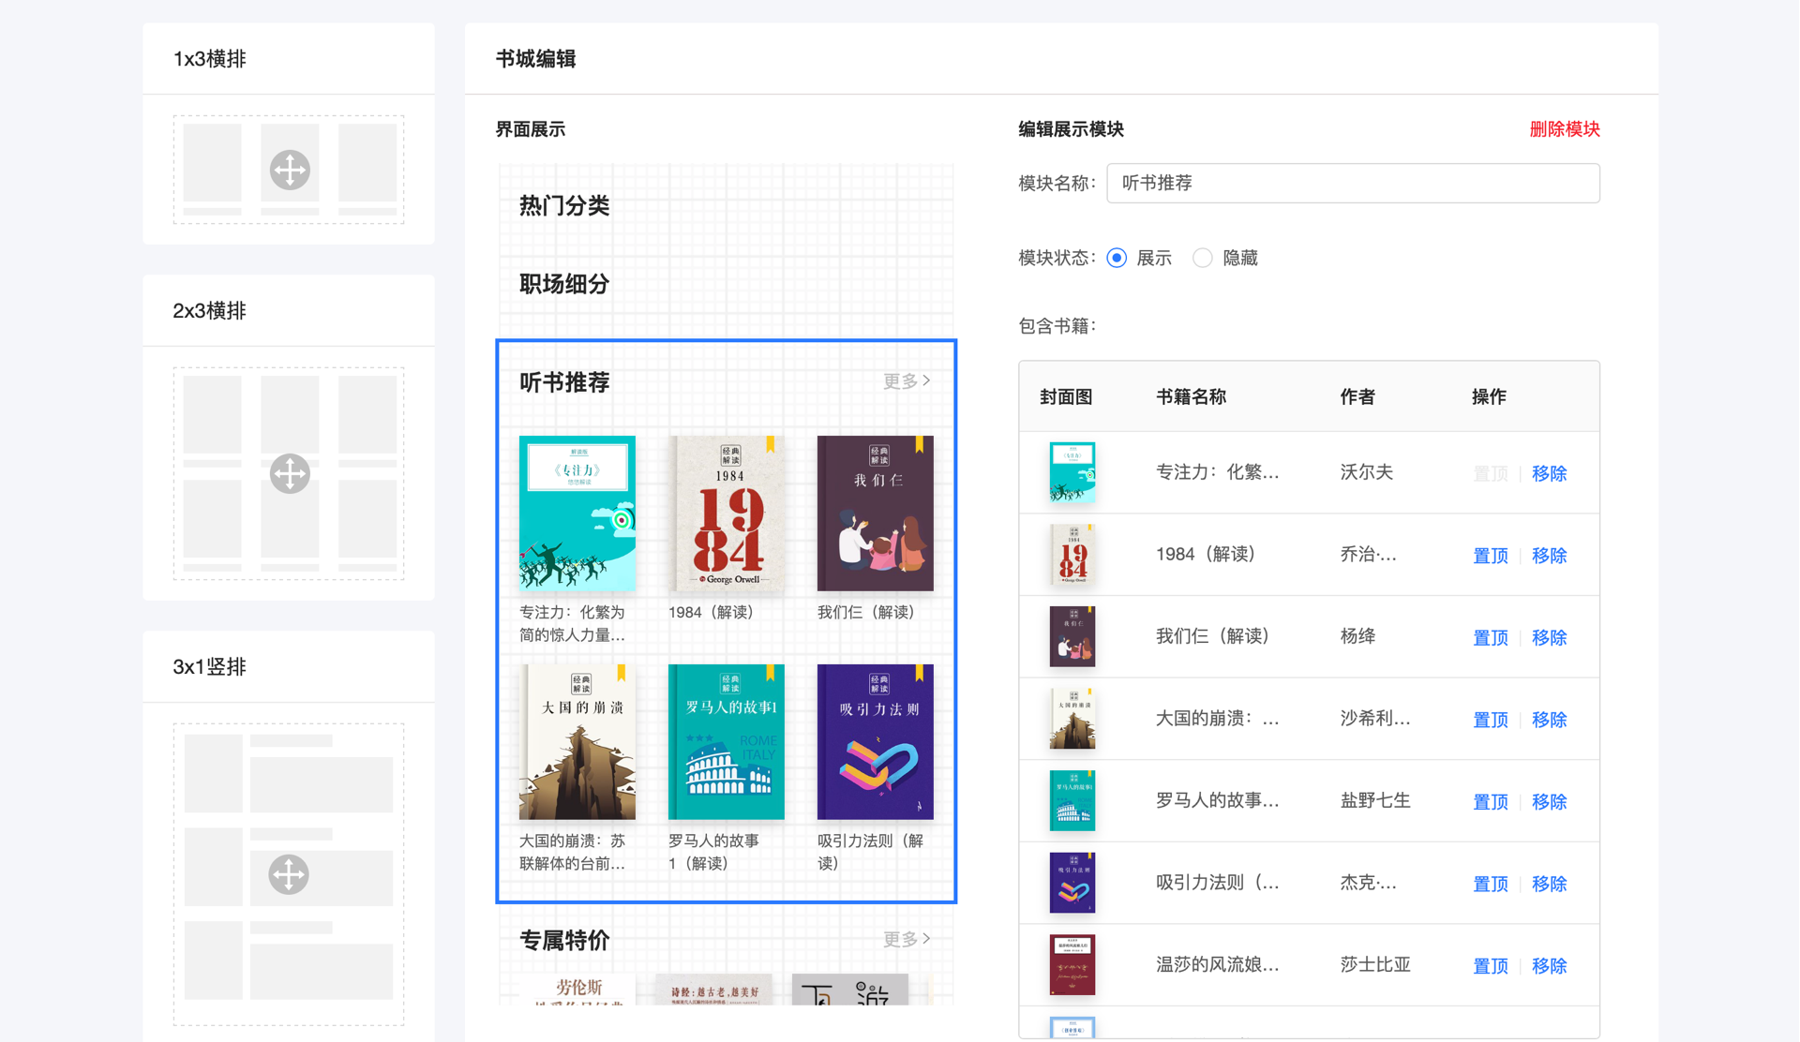Image resolution: width=1800 pixels, height=1042 pixels.
Task: Expand 更多 in 专属特价 section
Action: [x=906, y=939]
